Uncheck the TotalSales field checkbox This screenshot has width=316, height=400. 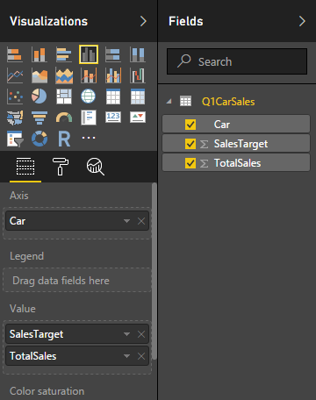(x=190, y=163)
